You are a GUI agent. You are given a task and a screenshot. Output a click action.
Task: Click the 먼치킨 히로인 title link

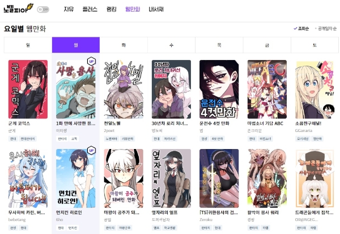[x=69, y=212]
